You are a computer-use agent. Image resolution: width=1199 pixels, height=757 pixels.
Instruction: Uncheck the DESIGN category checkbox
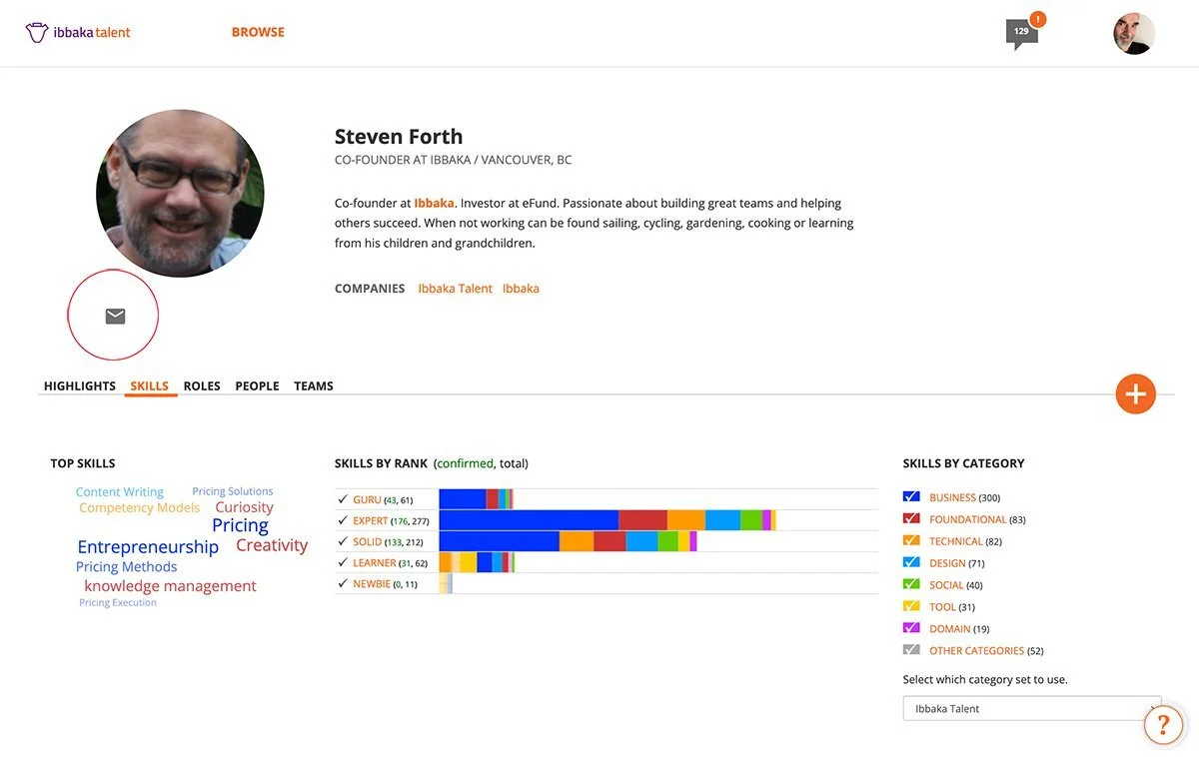(x=911, y=562)
